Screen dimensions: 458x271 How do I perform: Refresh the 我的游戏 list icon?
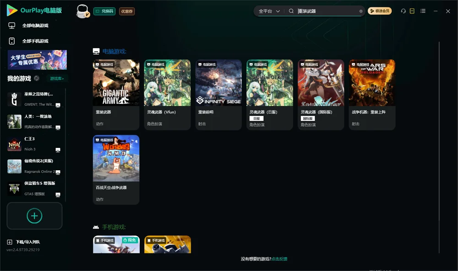click(x=37, y=78)
